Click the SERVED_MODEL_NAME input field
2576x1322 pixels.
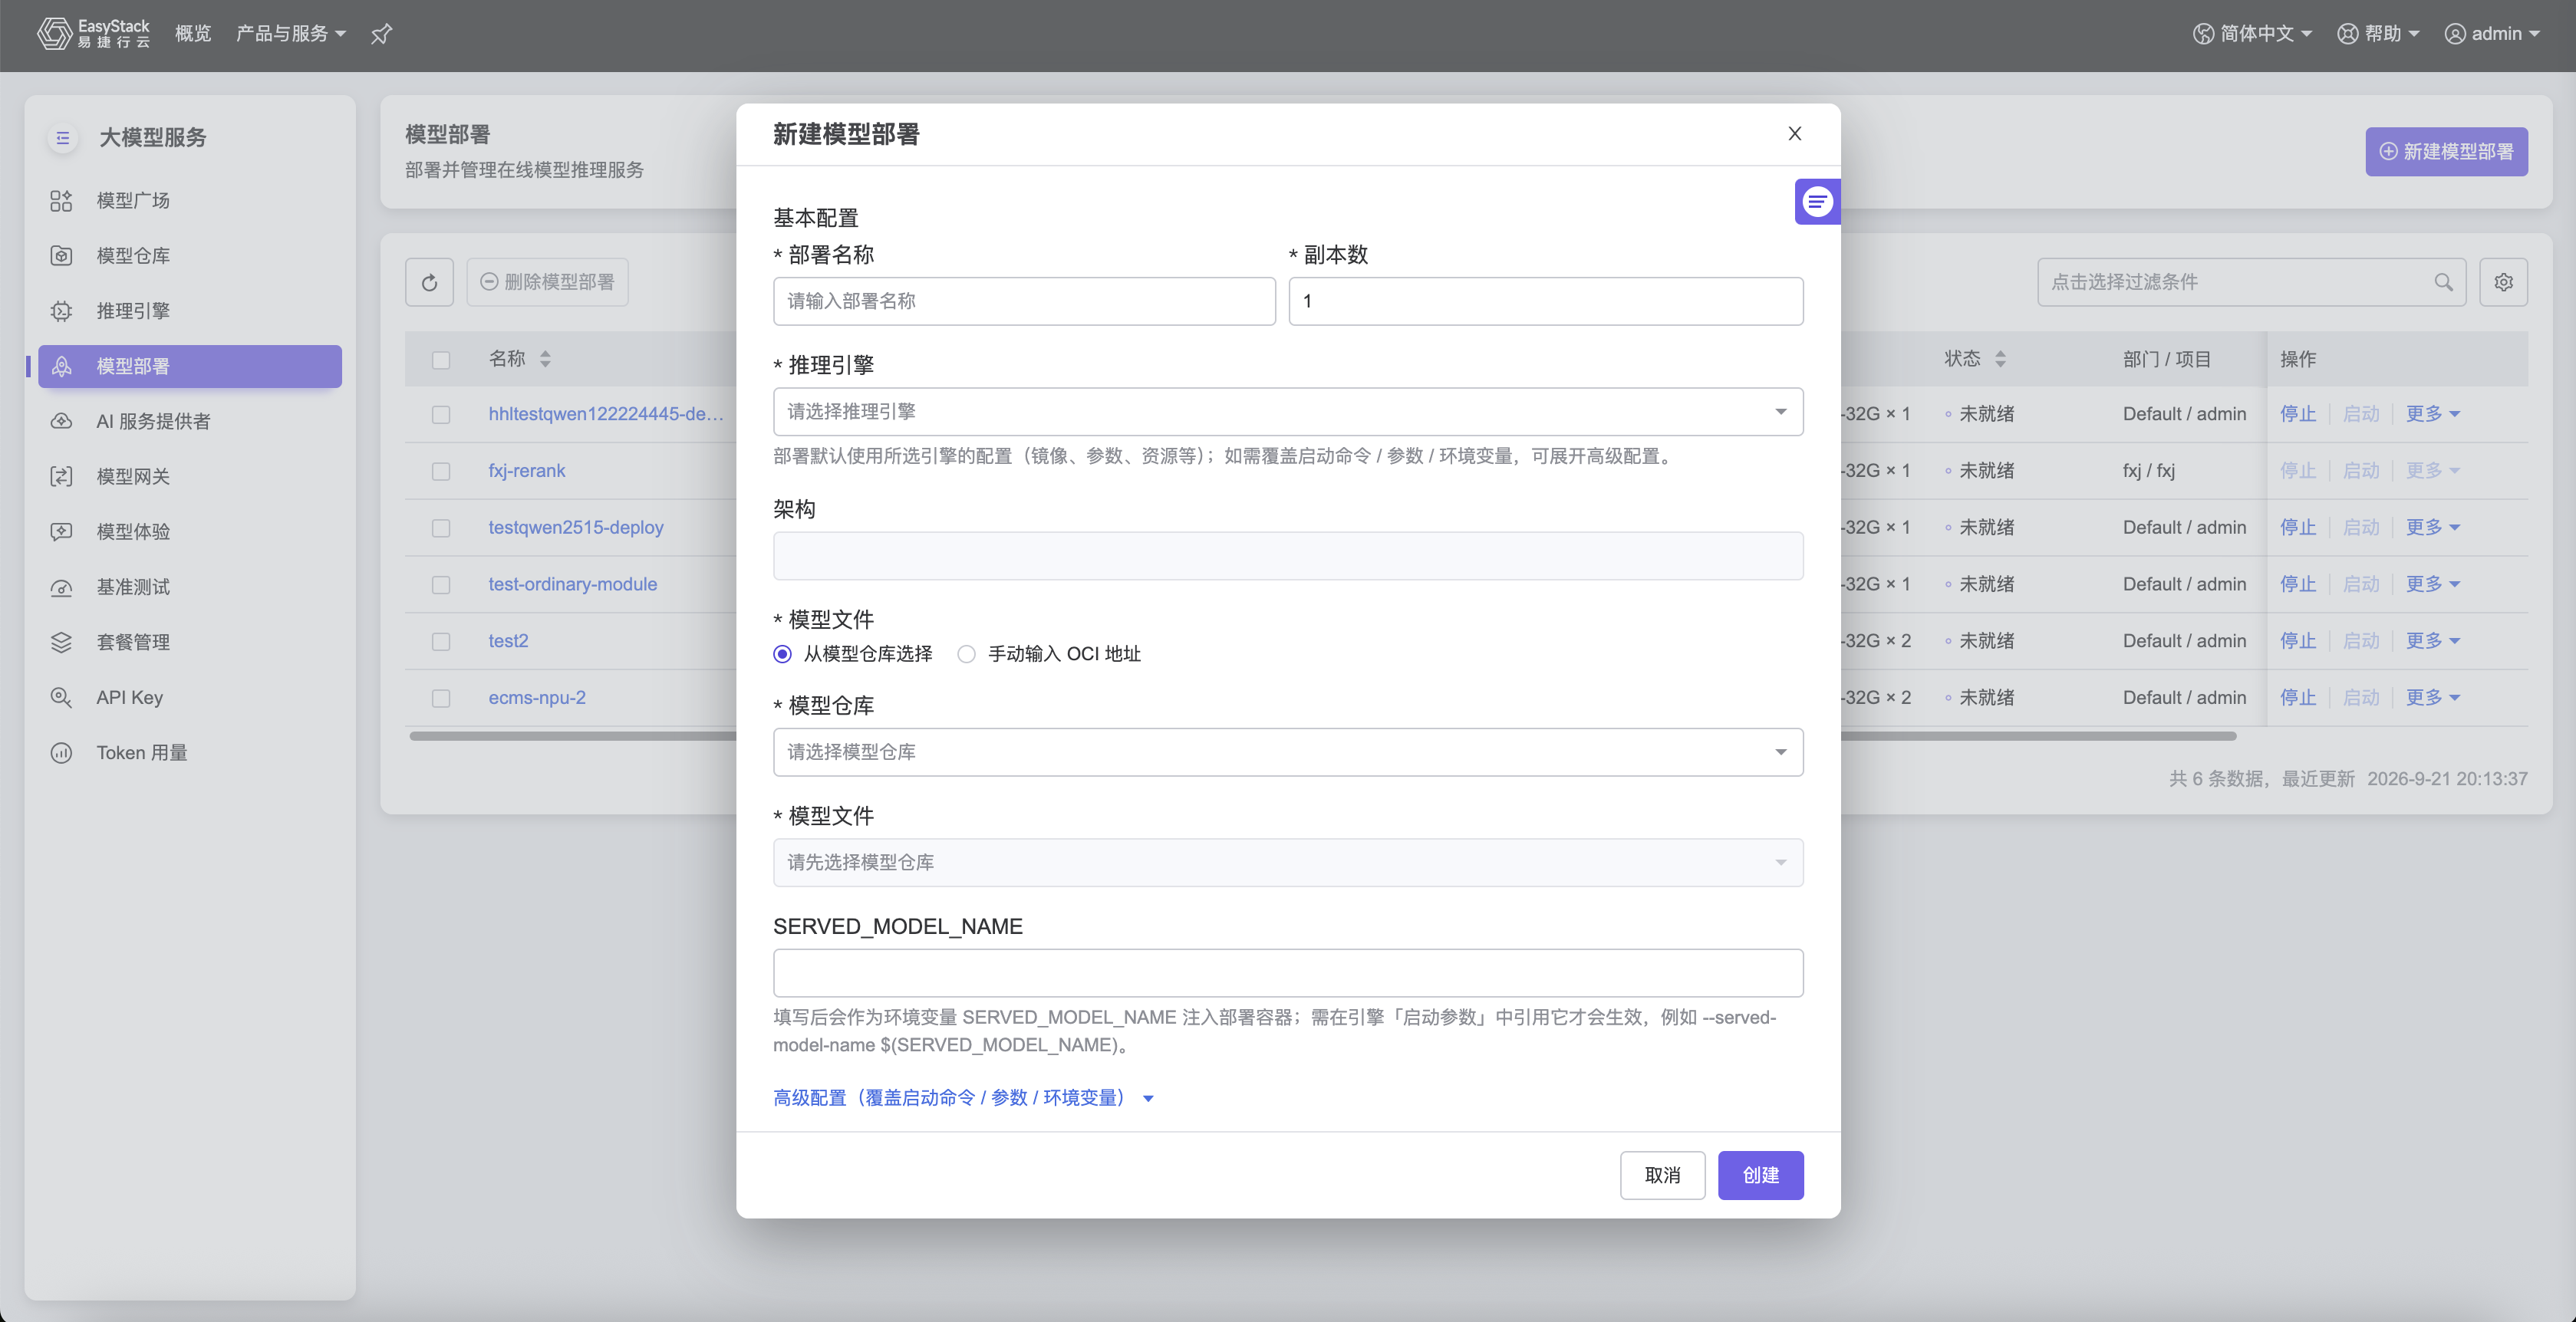point(1288,973)
